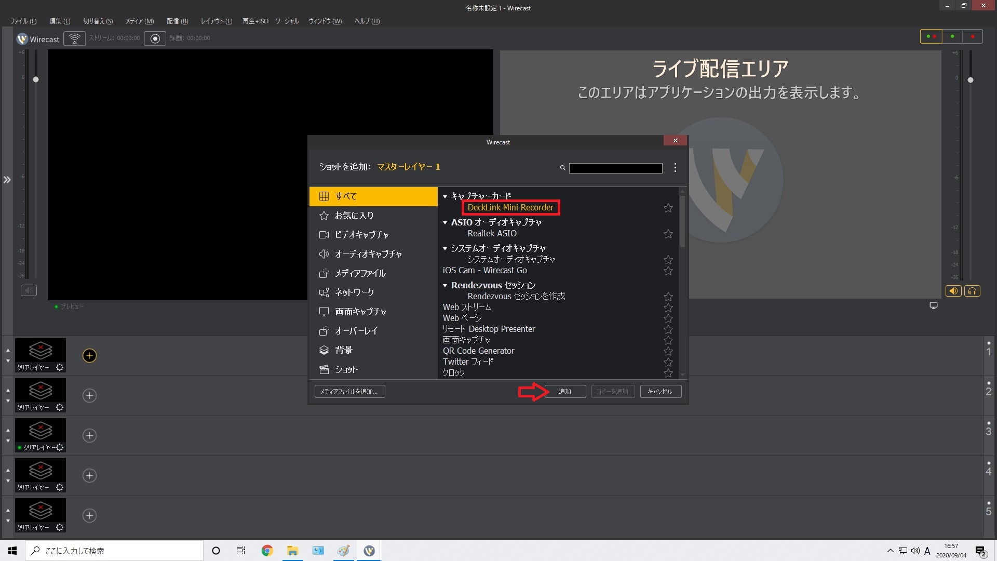The image size is (997, 561).
Task: Collapse the Rendezvous セッション group
Action: point(445,285)
